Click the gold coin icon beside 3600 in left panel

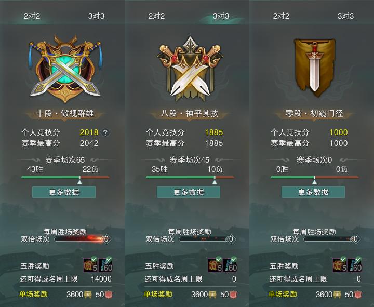tap(88, 295)
